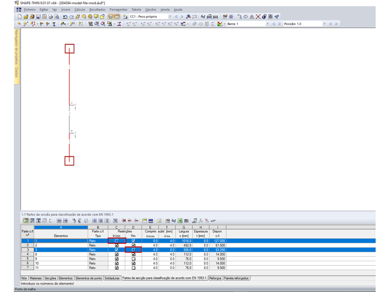Click the New file icon
390x292 pixels.
pos(19,16)
